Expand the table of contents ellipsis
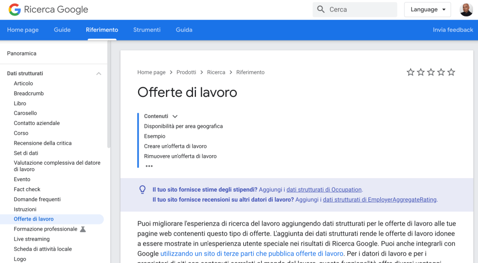The image size is (478, 263). pyautogui.click(x=149, y=166)
